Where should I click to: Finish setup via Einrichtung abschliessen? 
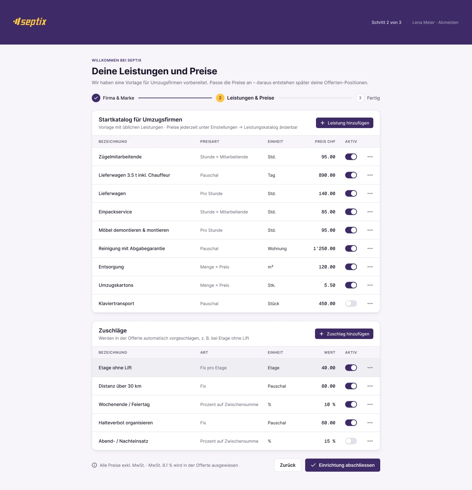click(x=343, y=465)
